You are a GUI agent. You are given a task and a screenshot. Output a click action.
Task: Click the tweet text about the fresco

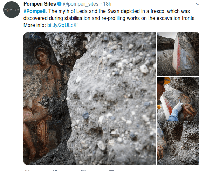110,15
